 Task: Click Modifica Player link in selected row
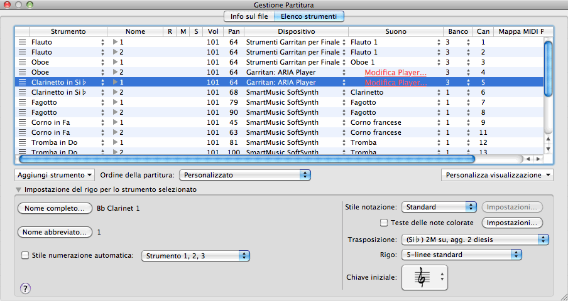click(395, 82)
